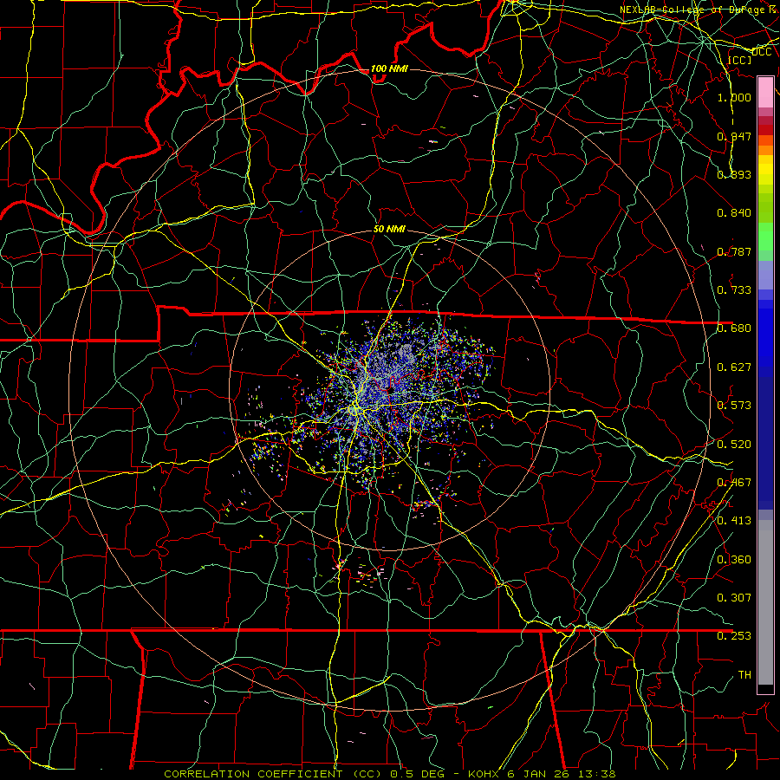This screenshot has height=780, width=780.
Task: Select the NEXLAB-College of DuPage credit text
Action: [699, 10]
